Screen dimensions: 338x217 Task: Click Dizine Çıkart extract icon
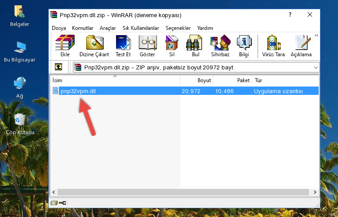click(94, 46)
